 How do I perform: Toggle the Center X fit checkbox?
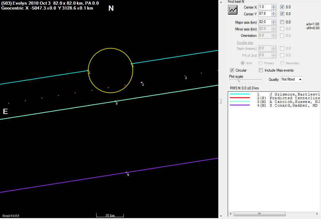click(282, 7)
